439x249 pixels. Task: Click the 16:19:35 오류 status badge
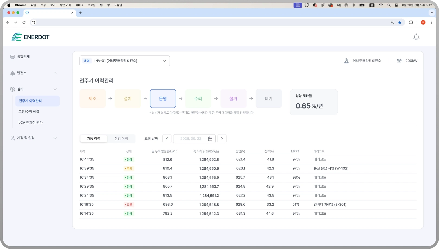pyautogui.click(x=129, y=205)
